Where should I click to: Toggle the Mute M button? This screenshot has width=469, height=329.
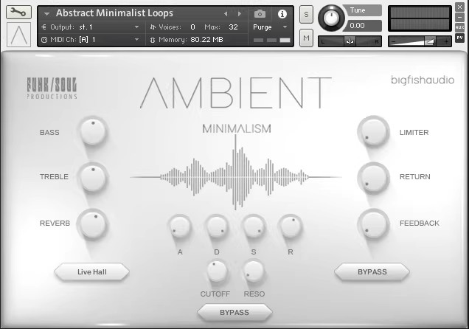point(306,37)
